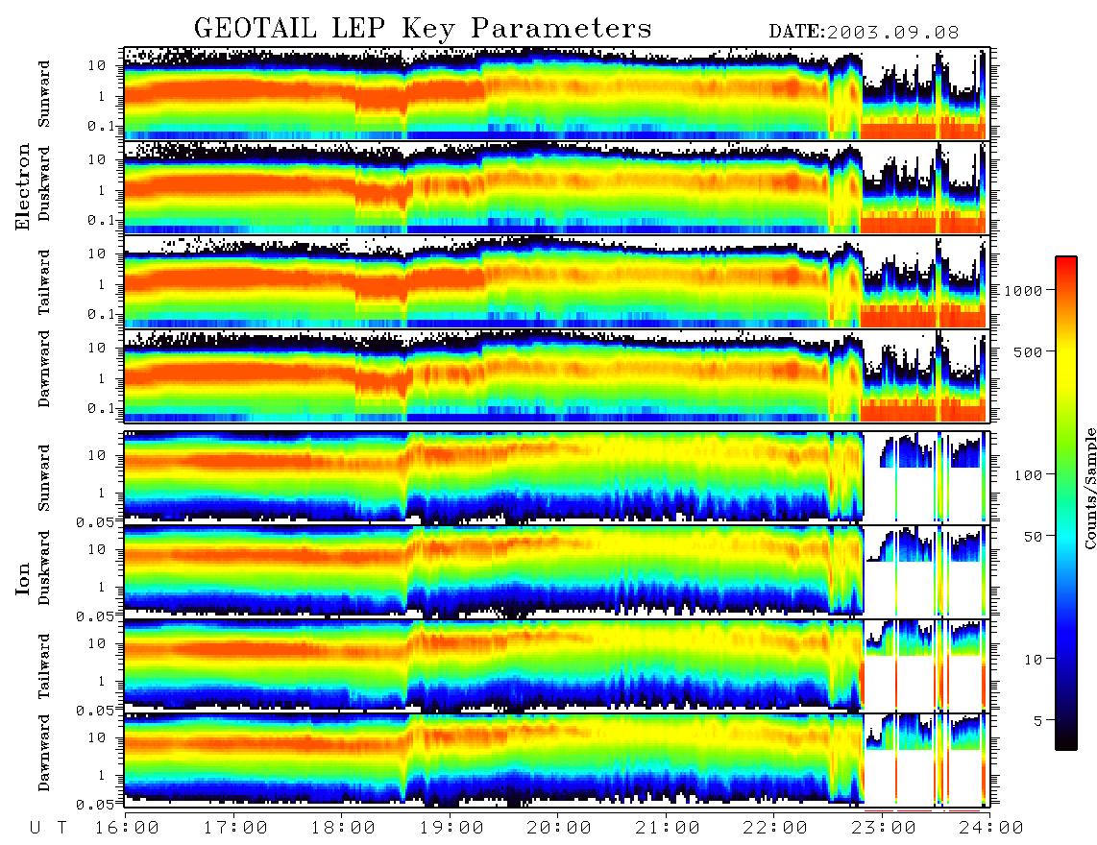Viewport: 1097px width, 845px height.
Task: Click the "1000" color bar tick
Action: [1023, 290]
